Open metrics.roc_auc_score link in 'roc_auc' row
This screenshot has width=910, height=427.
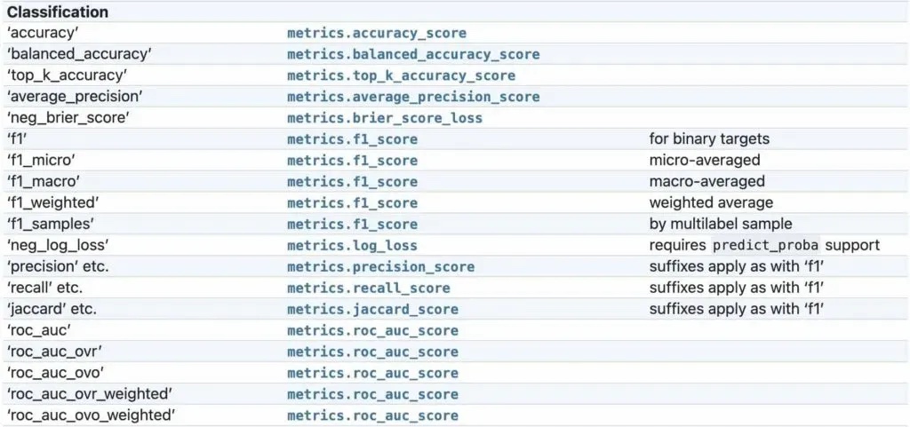372,331
